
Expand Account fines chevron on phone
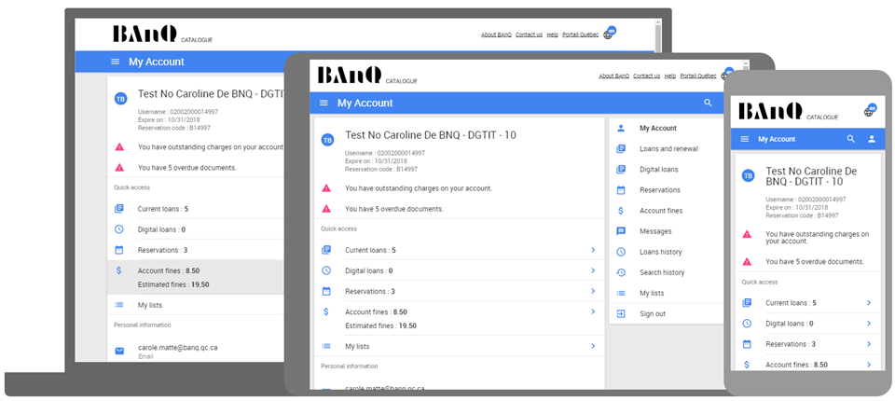[869, 365]
